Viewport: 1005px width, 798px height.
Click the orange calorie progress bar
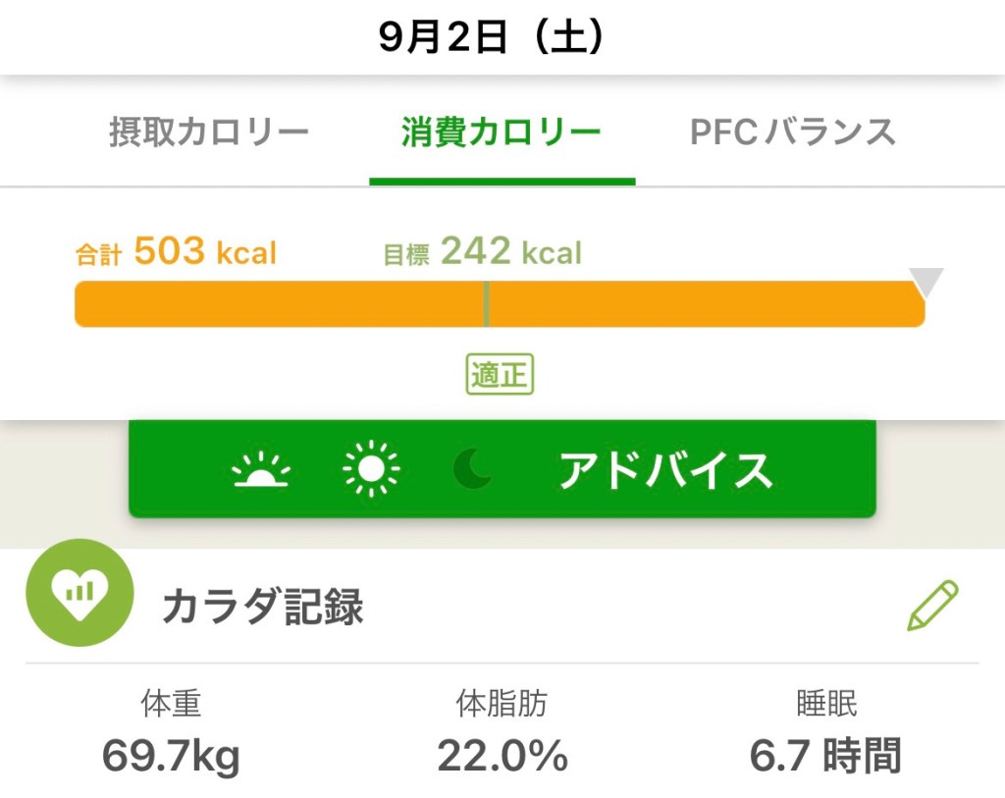(x=294, y=304)
